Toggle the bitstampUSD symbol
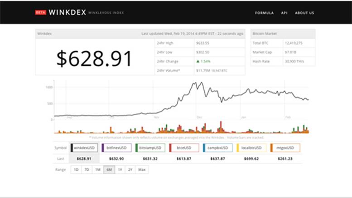Image resolution: width=352 pixels, height=198 pixels. (x=150, y=148)
